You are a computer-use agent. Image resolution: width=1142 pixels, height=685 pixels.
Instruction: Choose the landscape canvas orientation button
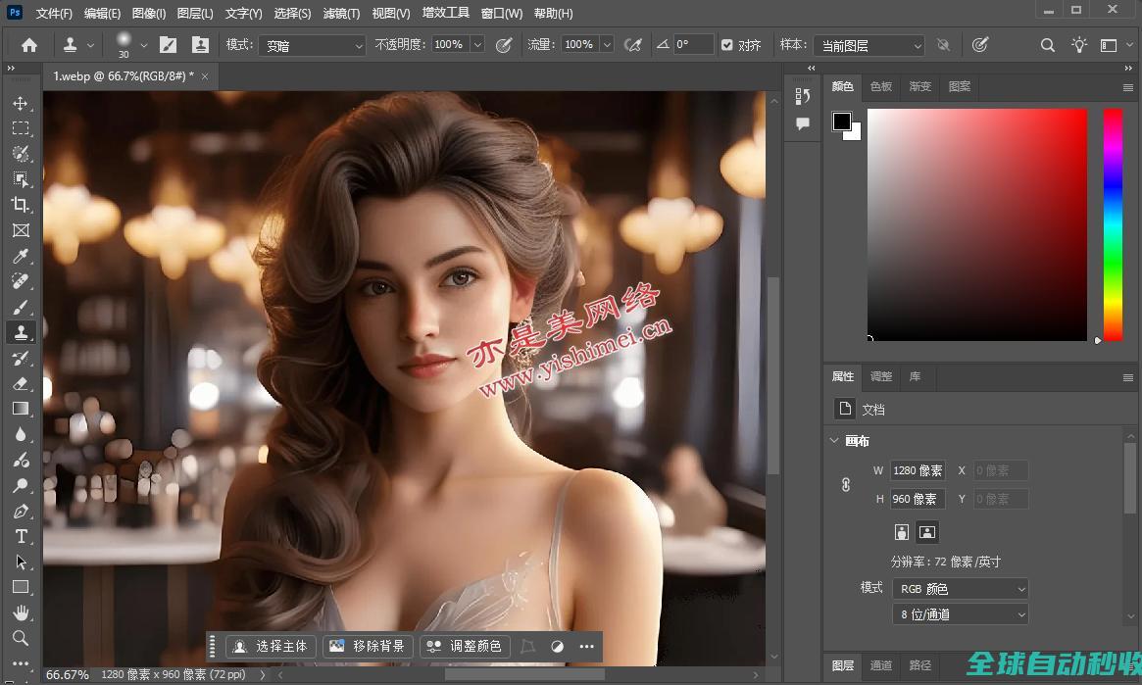click(x=927, y=532)
